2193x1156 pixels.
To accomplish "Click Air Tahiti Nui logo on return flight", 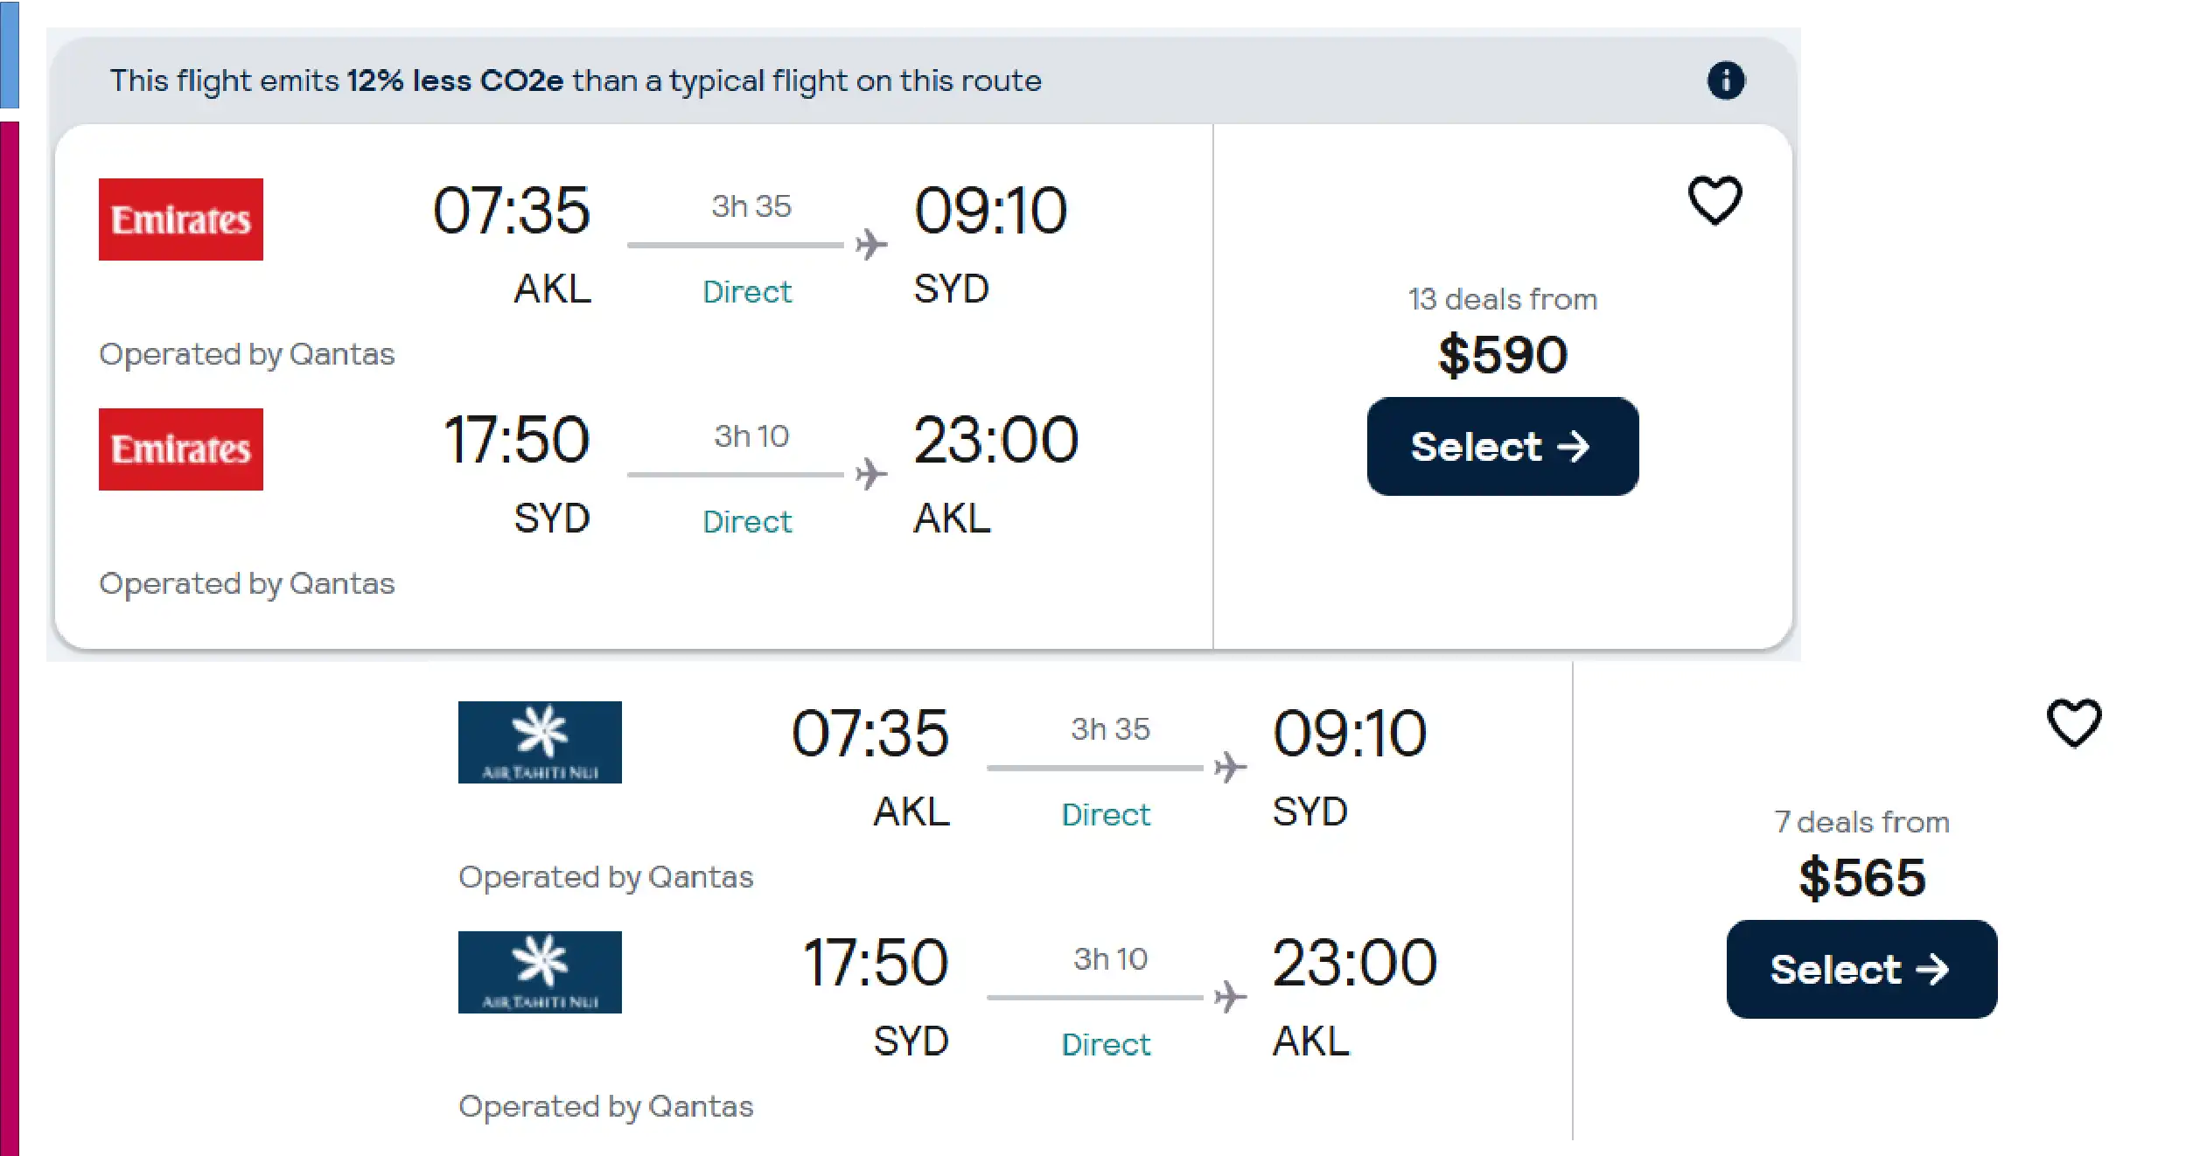I will 540,972.
